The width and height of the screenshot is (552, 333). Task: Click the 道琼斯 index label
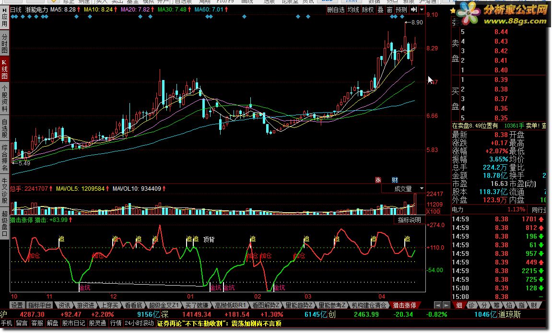click(x=509, y=314)
